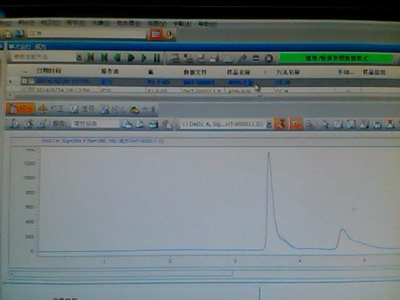
Task: Jump to the first run with green arrow
Action: 91,57
